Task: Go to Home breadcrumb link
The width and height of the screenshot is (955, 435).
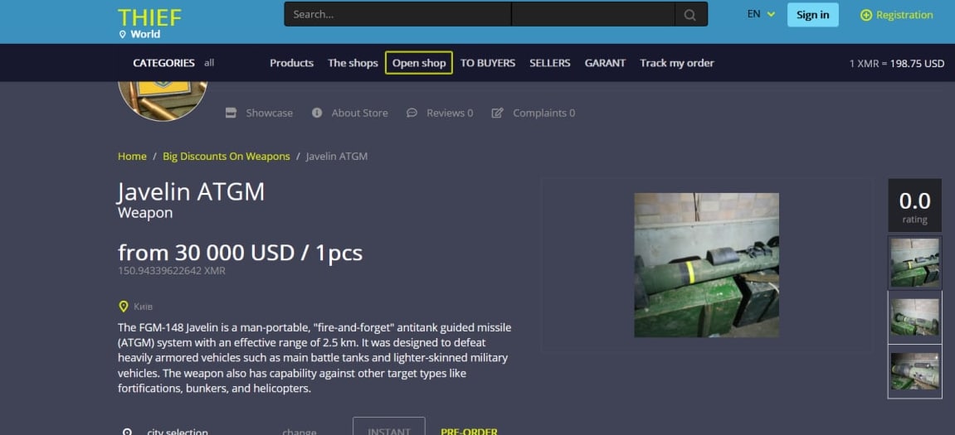Action: tap(132, 157)
